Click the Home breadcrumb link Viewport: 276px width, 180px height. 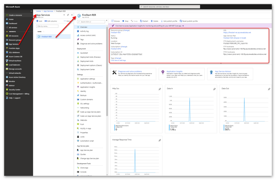pyautogui.click(x=39, y=11)
